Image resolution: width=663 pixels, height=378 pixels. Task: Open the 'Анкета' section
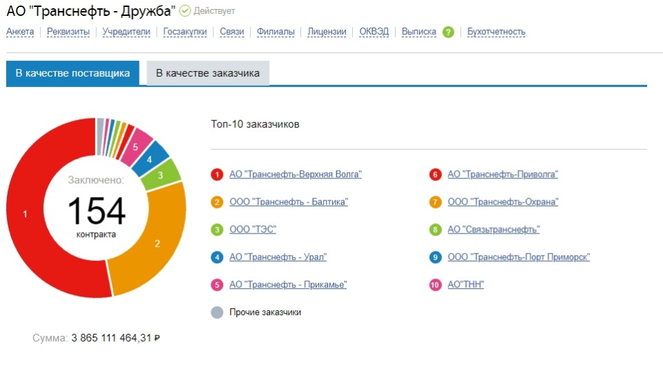pyautogui.click(x=20, y=32)
